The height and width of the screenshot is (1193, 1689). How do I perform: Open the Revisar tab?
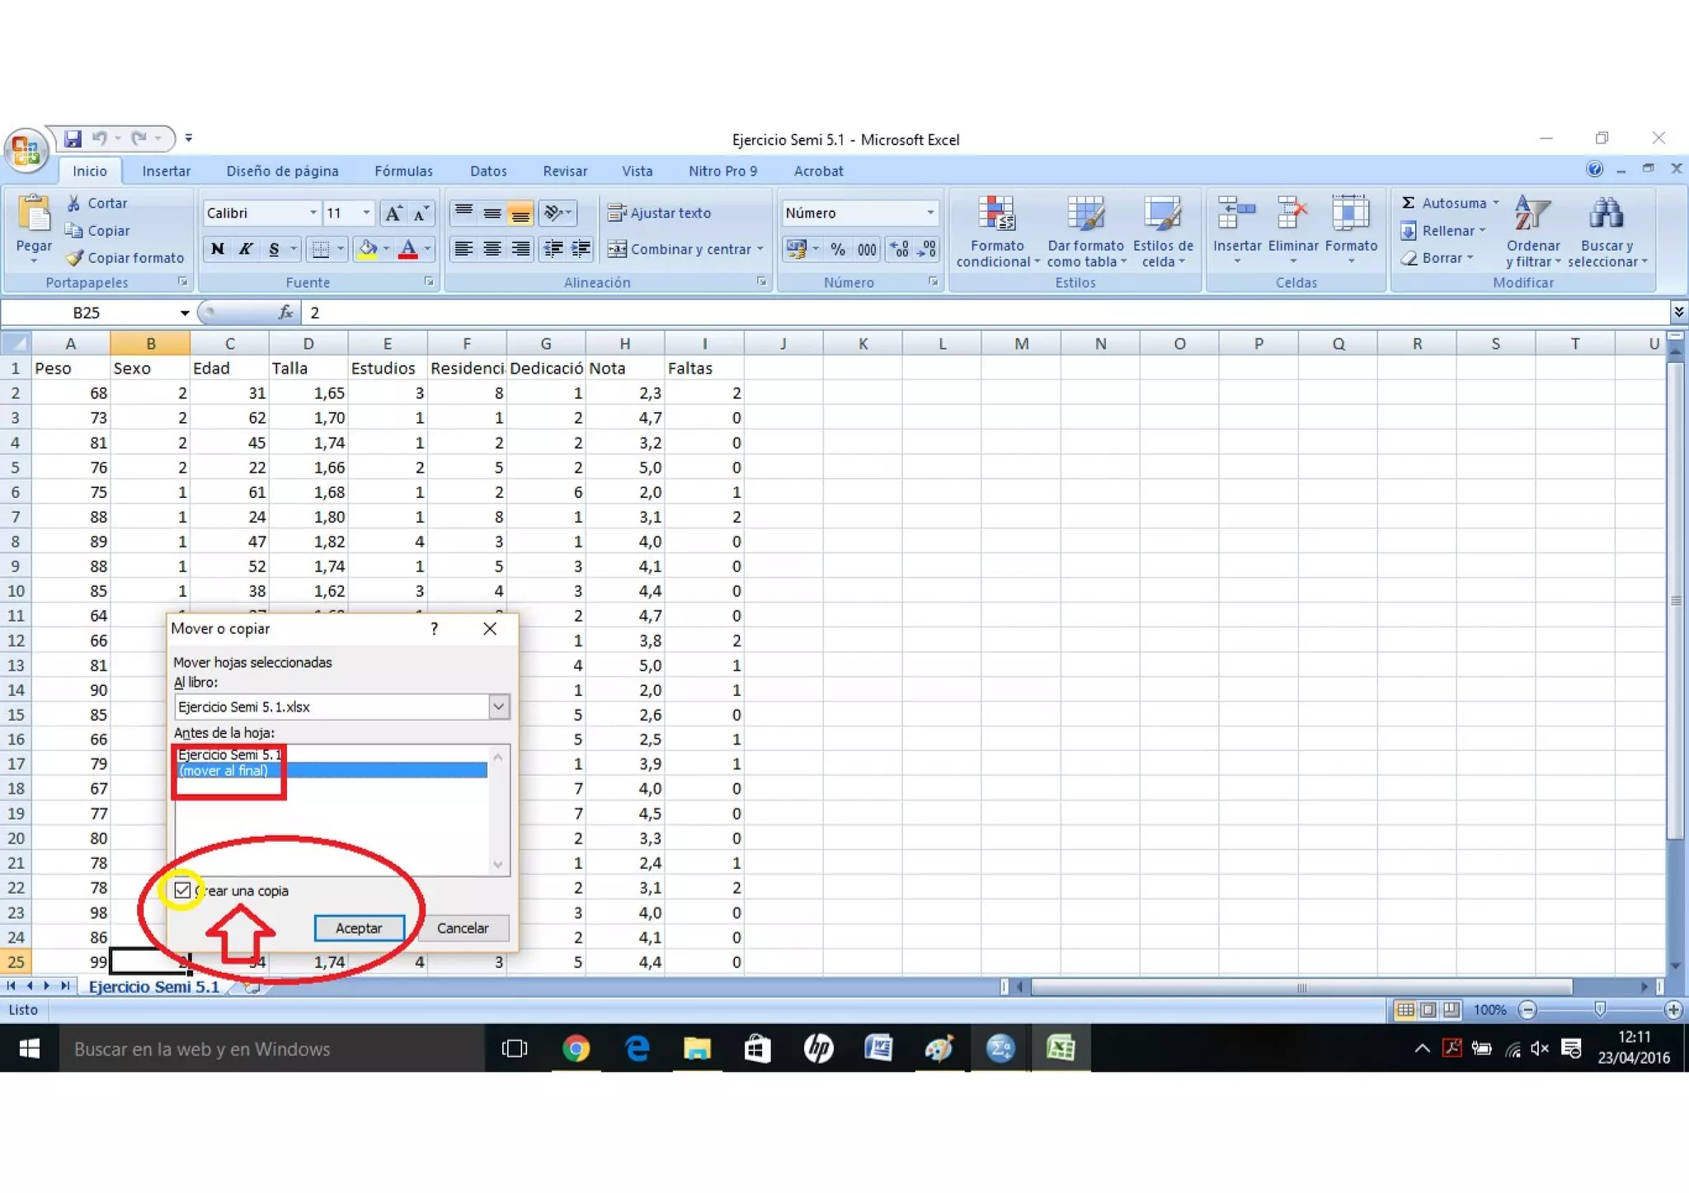tap(565, 171)
